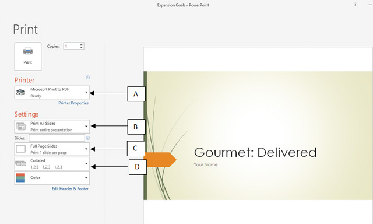Image resolution: width=373 pixels, height=224 pixels.
Task: Click 'Print 1 slide per page' text
Action: point(48,153)
